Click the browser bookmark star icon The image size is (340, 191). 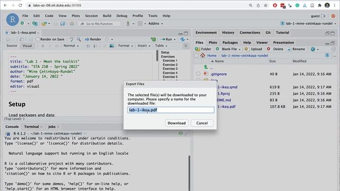point(266,5)
